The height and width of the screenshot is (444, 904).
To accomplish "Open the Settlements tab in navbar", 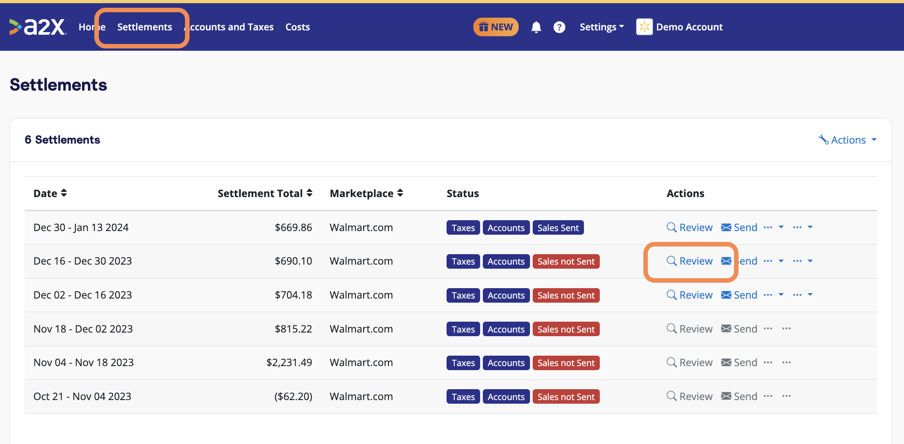I will pyautogui.click(x=145, y=27).
